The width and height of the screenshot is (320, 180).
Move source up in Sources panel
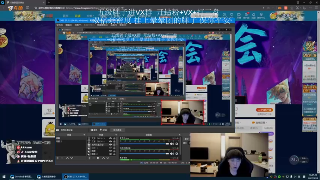[x=103, y=158]
